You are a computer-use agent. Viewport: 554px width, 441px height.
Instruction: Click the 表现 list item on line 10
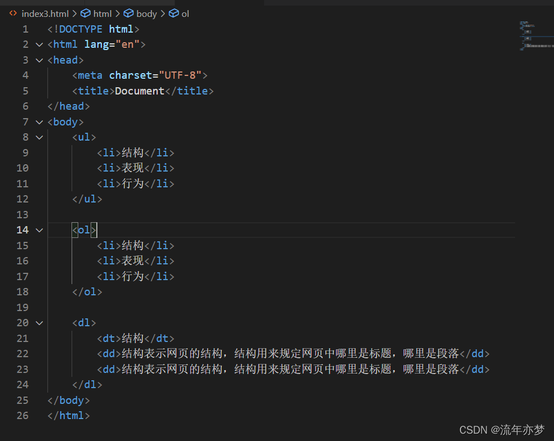pos(136,168)
